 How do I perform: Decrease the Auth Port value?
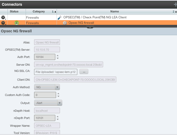(x=58, y=58)
